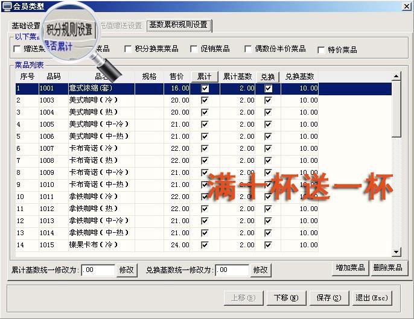Image resolution: width=414 pixels, height=319 pixels.
Task: Tick the 积分换菜菜品 checkbox
Action: coord(128,49)
